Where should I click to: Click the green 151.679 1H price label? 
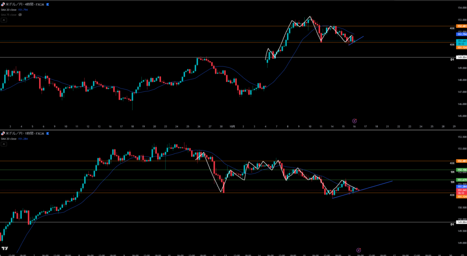tap(461, 180)
